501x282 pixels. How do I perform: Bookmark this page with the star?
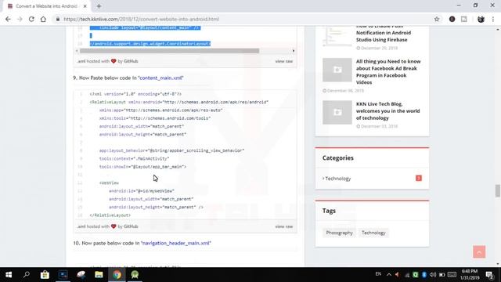click(x=437, y=19)
